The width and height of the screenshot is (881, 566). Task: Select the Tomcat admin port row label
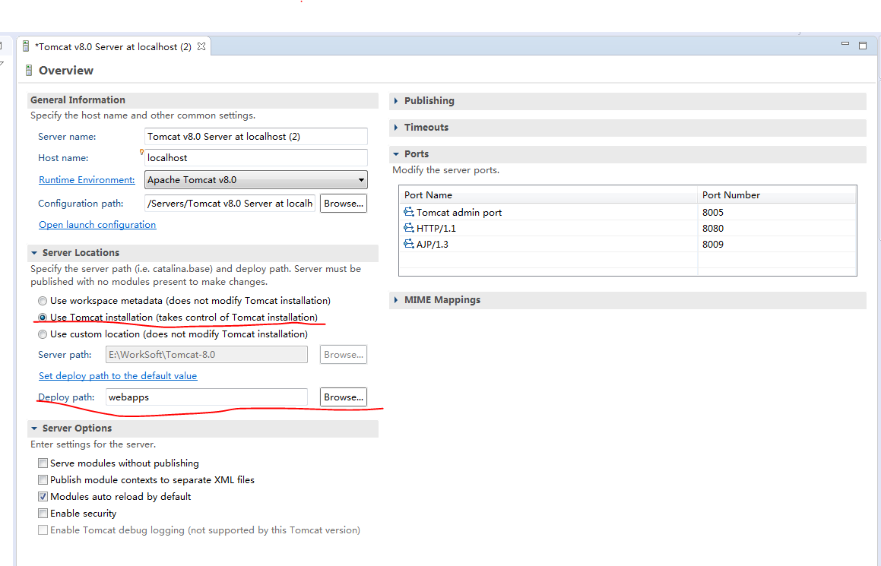coord(459,212)
